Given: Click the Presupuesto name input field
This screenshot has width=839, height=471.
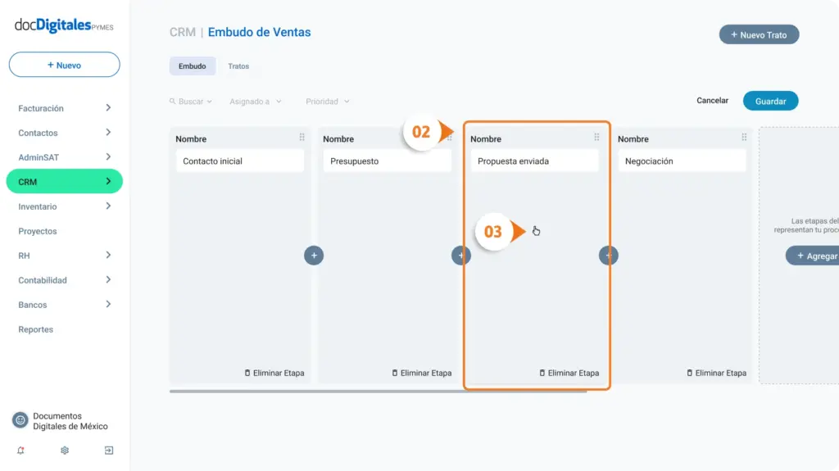Looking at the screenshot, I should (387, 161).
